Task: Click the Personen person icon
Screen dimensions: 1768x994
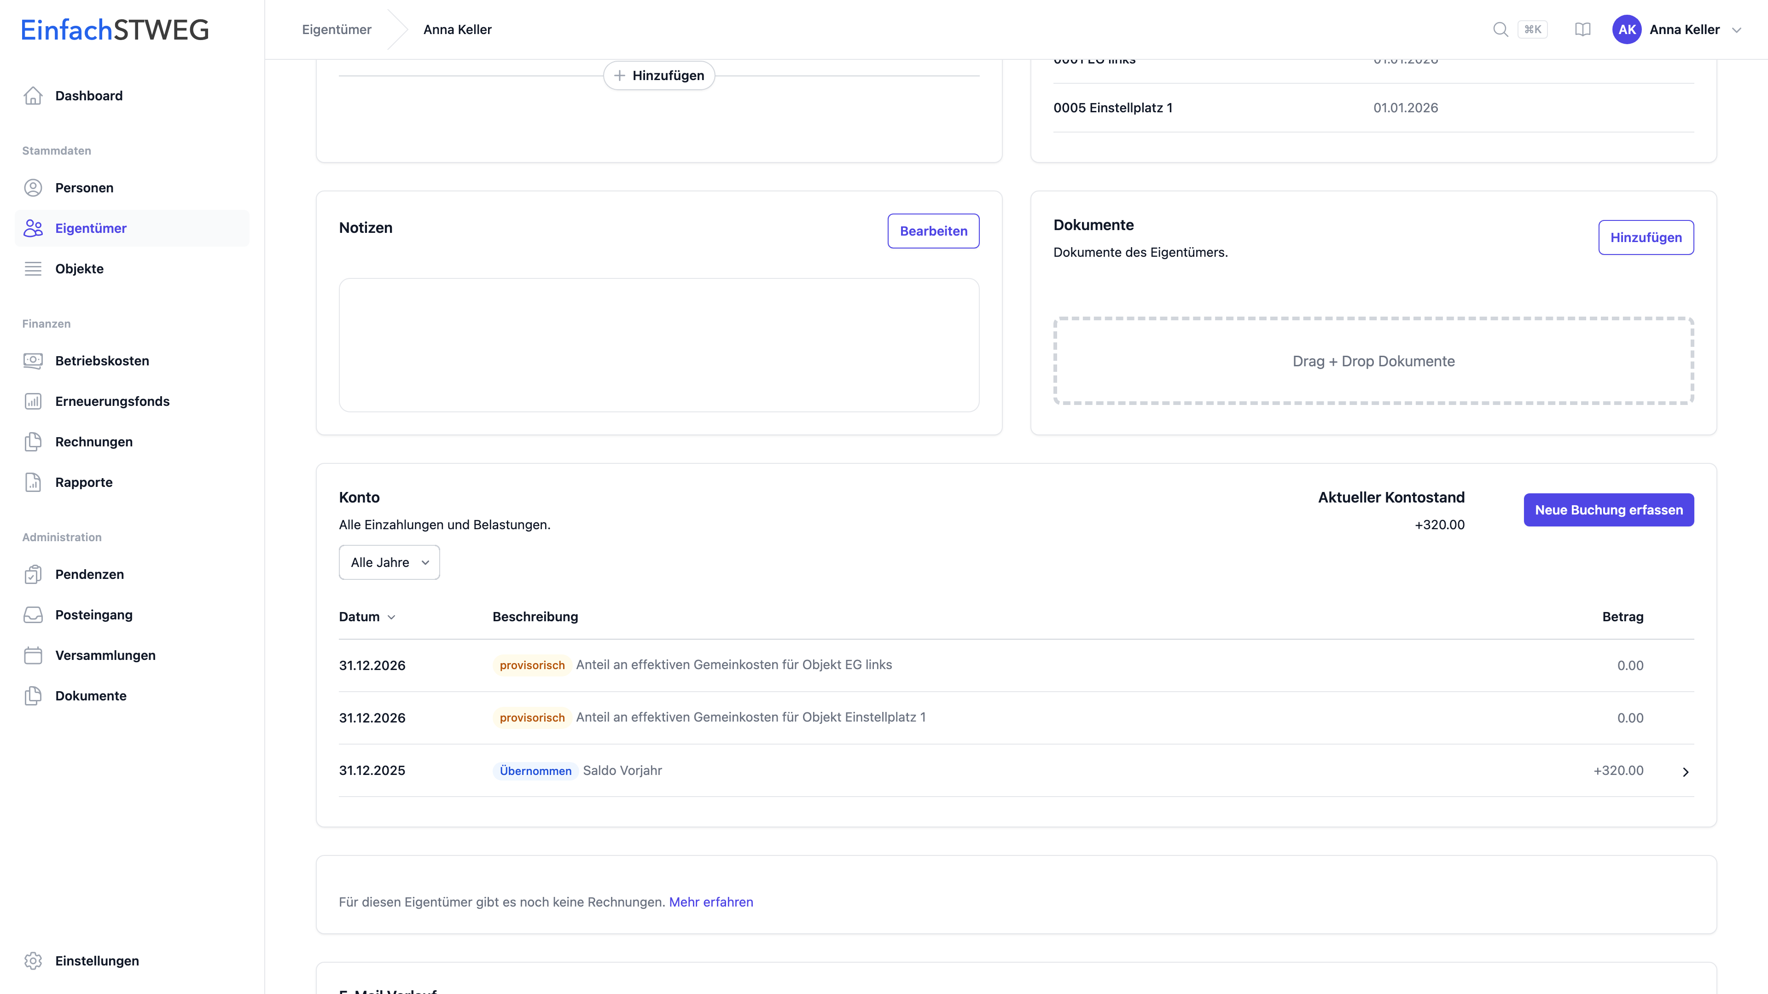Action: [x=33, y=188]
